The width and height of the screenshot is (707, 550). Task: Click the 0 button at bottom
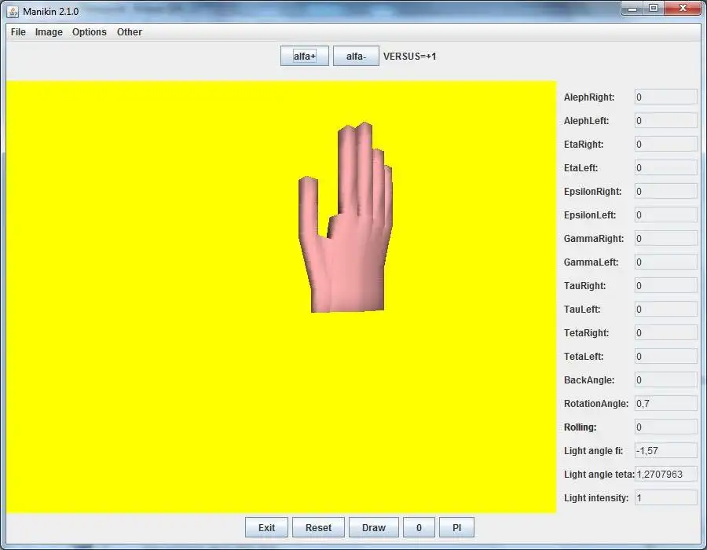(x=419, y=527)
